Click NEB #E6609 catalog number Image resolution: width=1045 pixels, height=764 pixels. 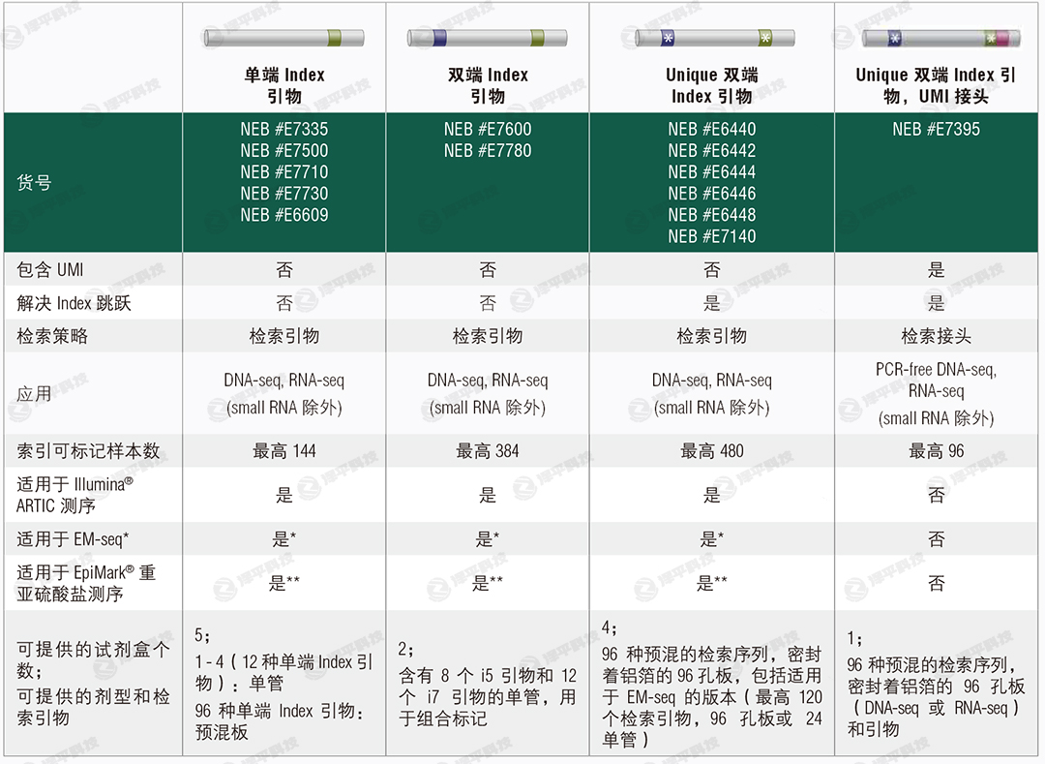tap(284, 214)
